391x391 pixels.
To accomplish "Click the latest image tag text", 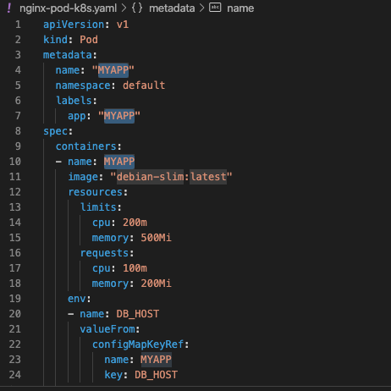I will pos(208,177).
